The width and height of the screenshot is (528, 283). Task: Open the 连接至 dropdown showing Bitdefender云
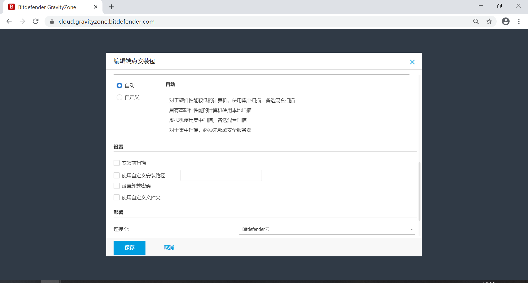[327, 229]
